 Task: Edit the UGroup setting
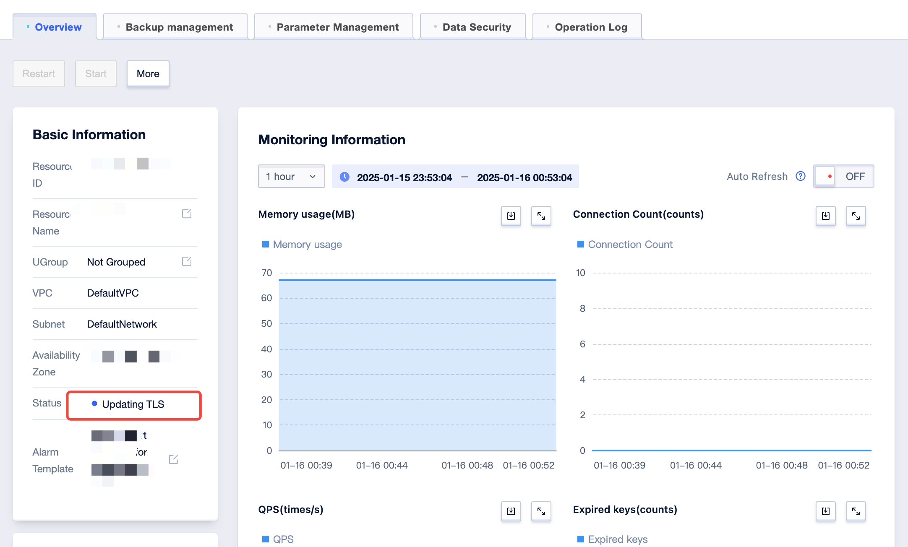tap(187, 261)
